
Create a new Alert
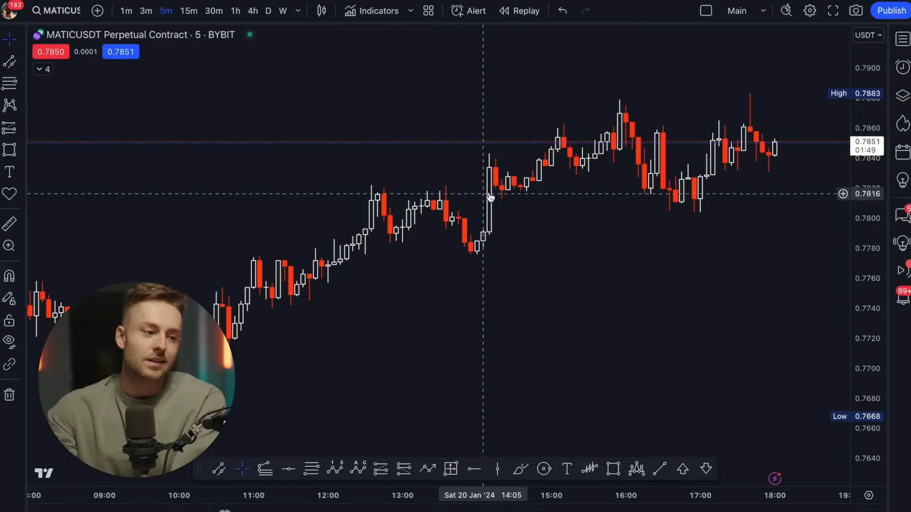[468, 10]
